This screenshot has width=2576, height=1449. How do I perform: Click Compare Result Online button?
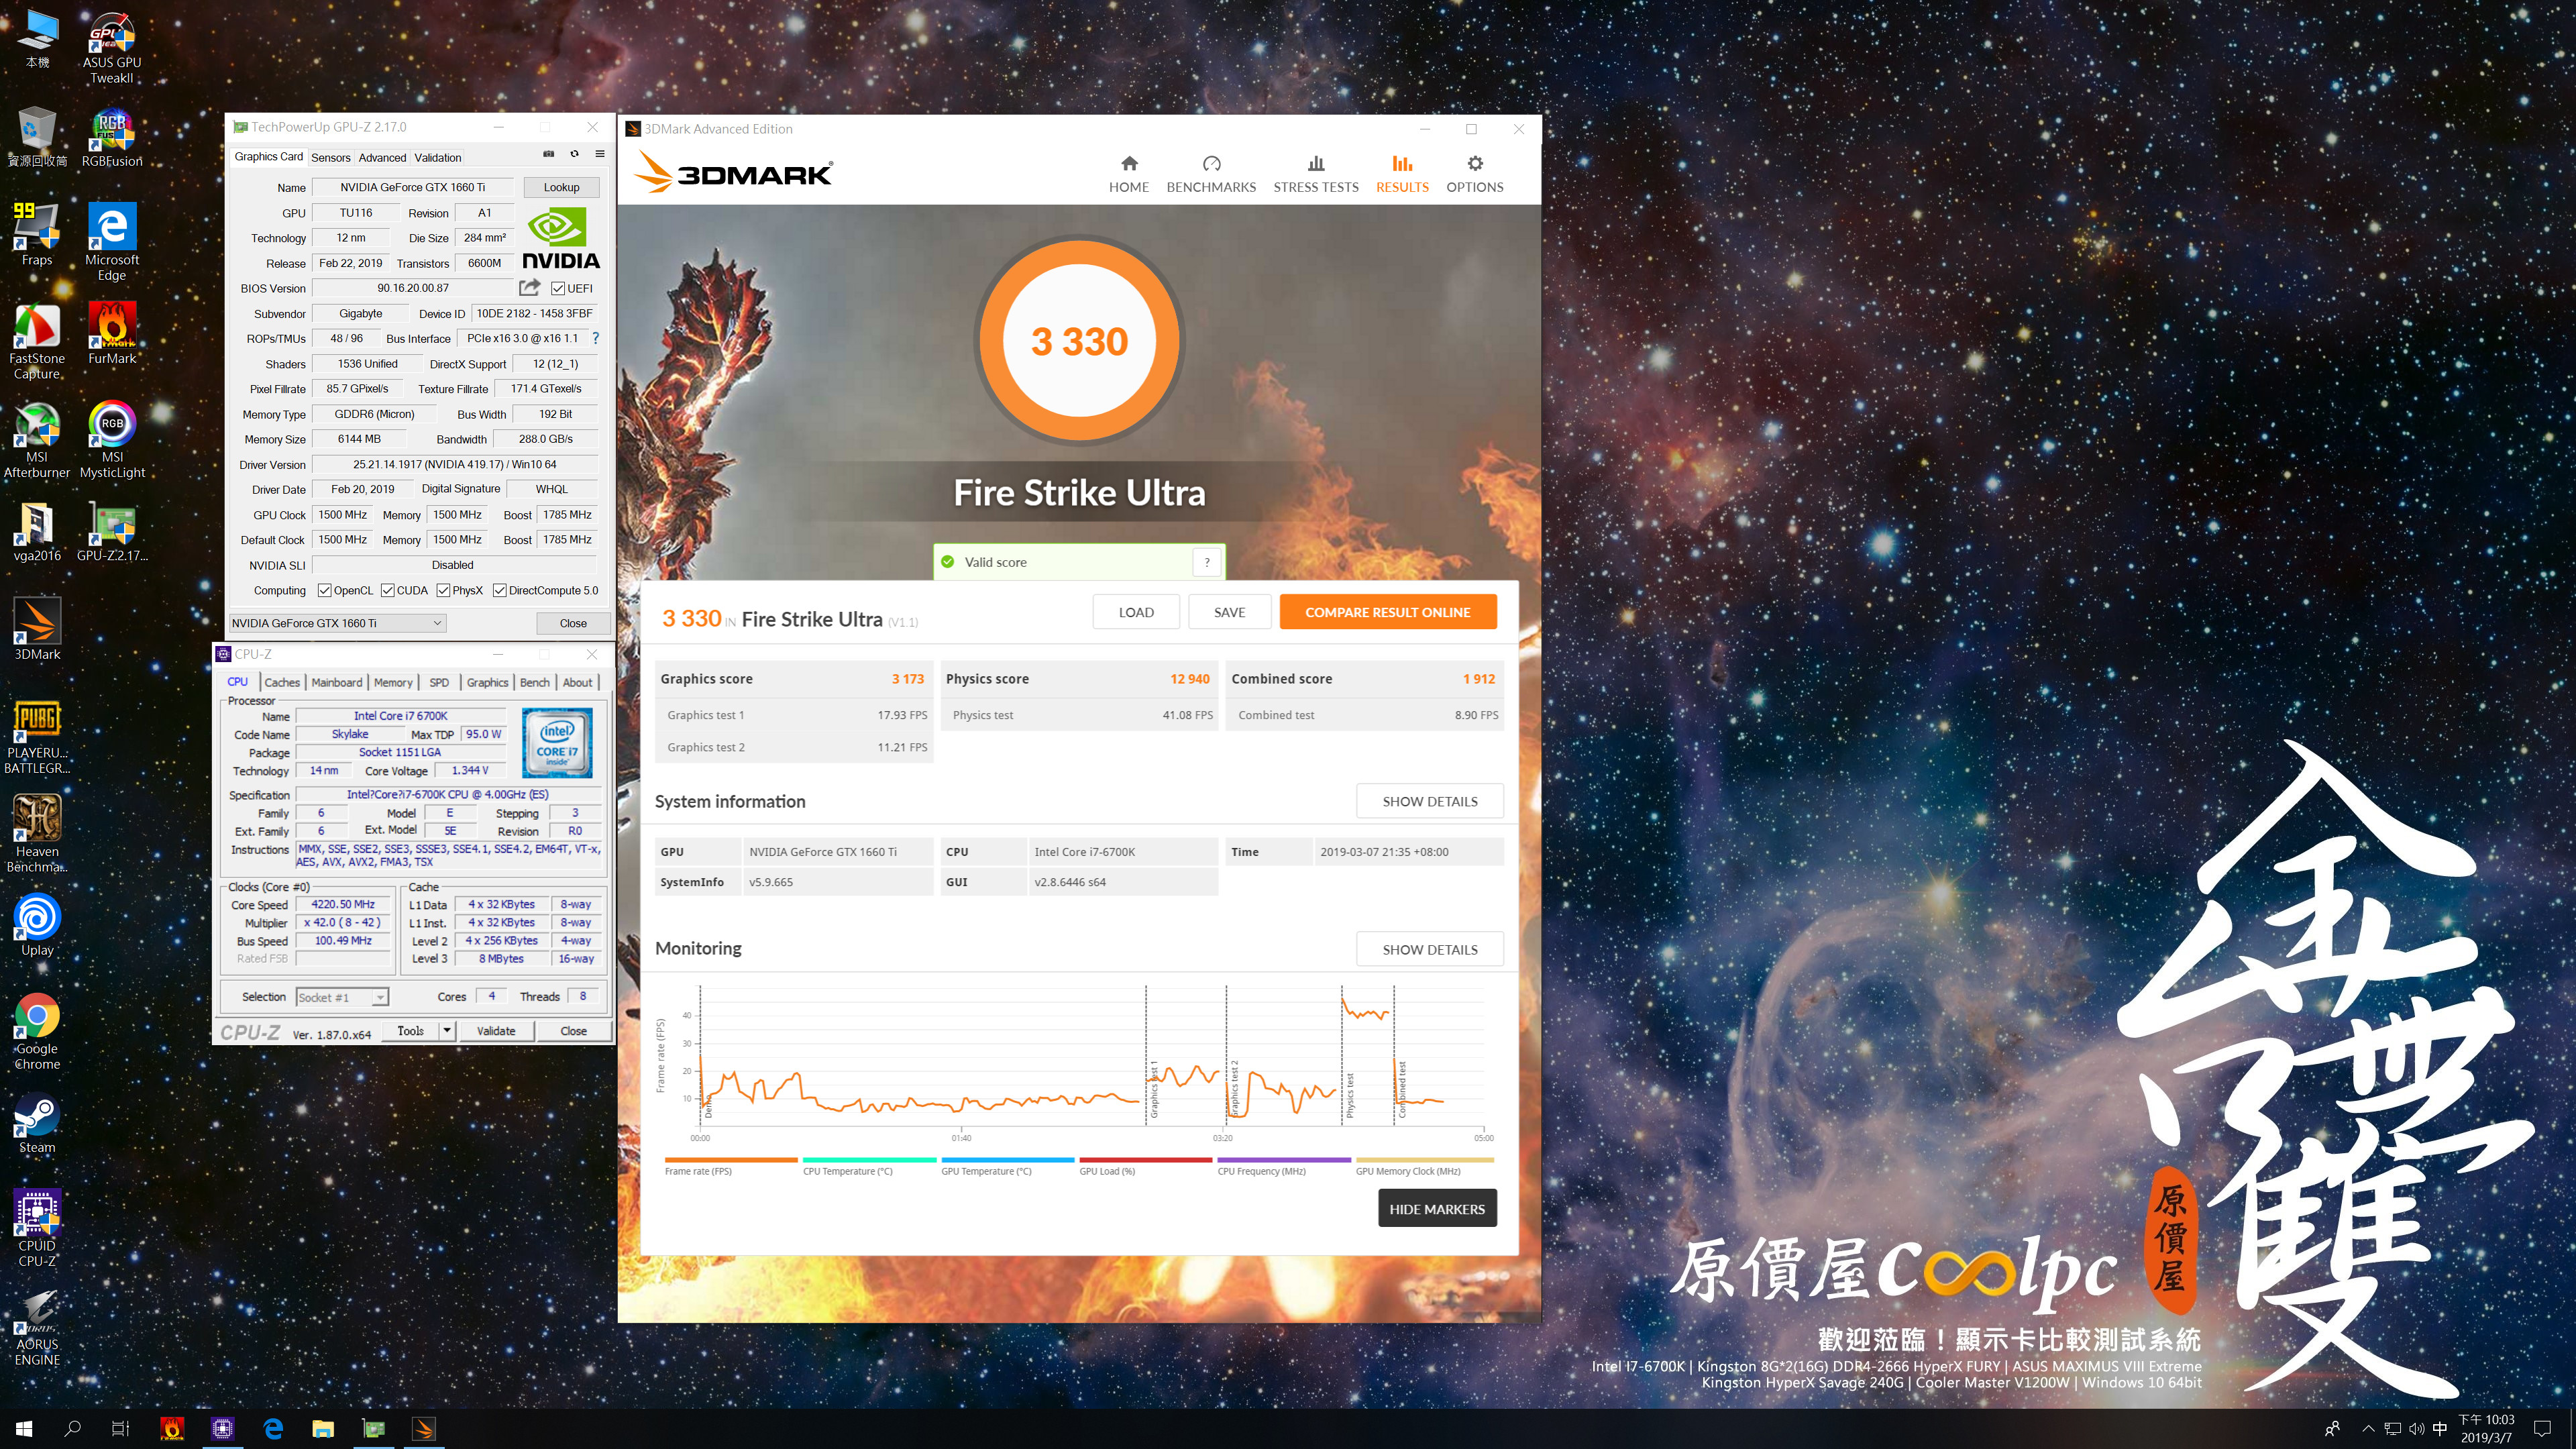1388,612
